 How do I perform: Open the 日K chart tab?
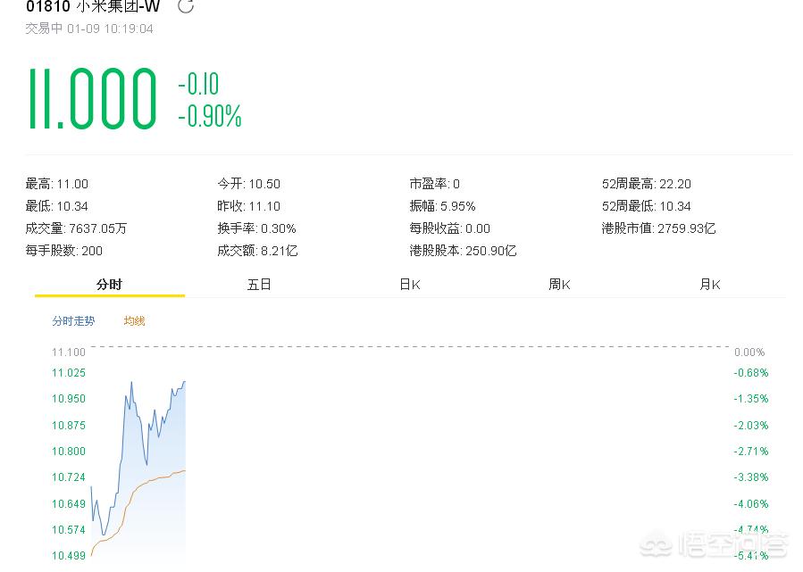point(410,285)
